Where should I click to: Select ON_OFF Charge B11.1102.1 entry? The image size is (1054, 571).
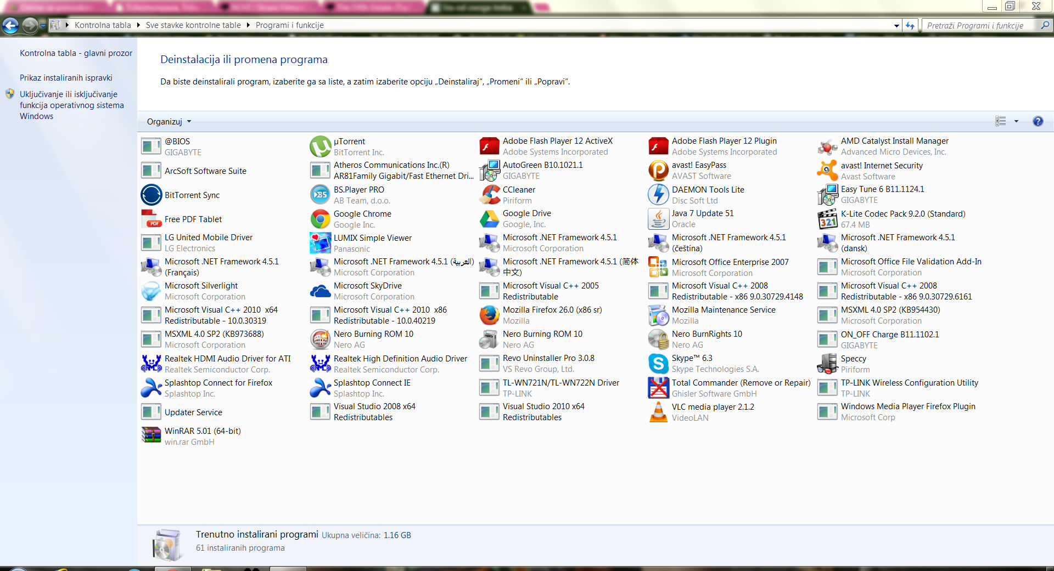pyautogui.click(x=899, y=340)
